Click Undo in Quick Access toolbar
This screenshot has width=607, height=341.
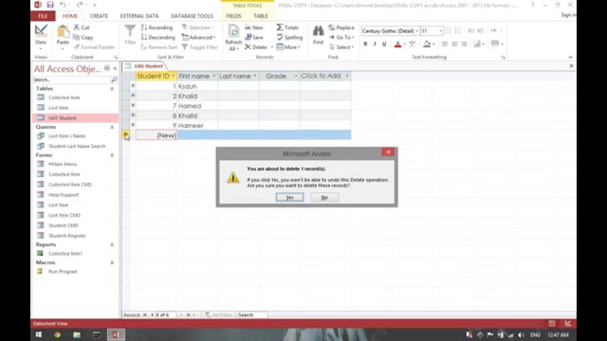(63, 5)
